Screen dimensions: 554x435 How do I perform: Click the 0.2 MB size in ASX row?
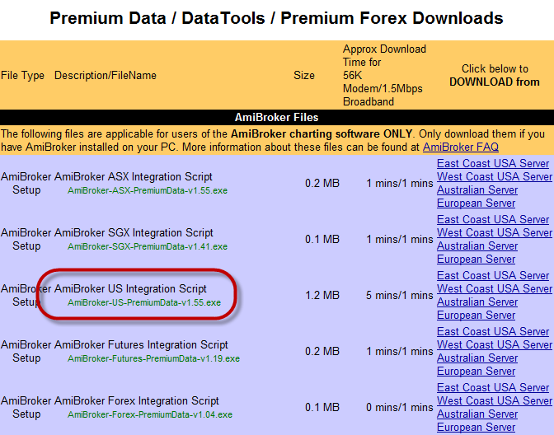(322, 183)
